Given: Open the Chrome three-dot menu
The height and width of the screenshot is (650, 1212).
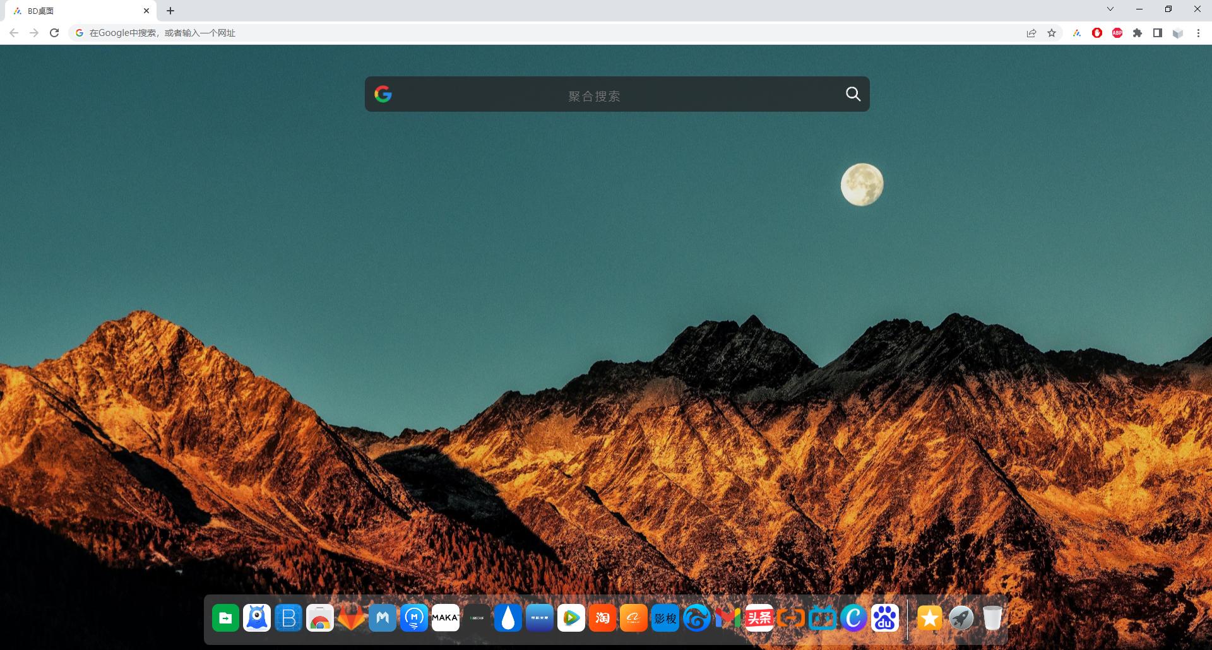Looking at the screenshot, I should (1197, 33).
